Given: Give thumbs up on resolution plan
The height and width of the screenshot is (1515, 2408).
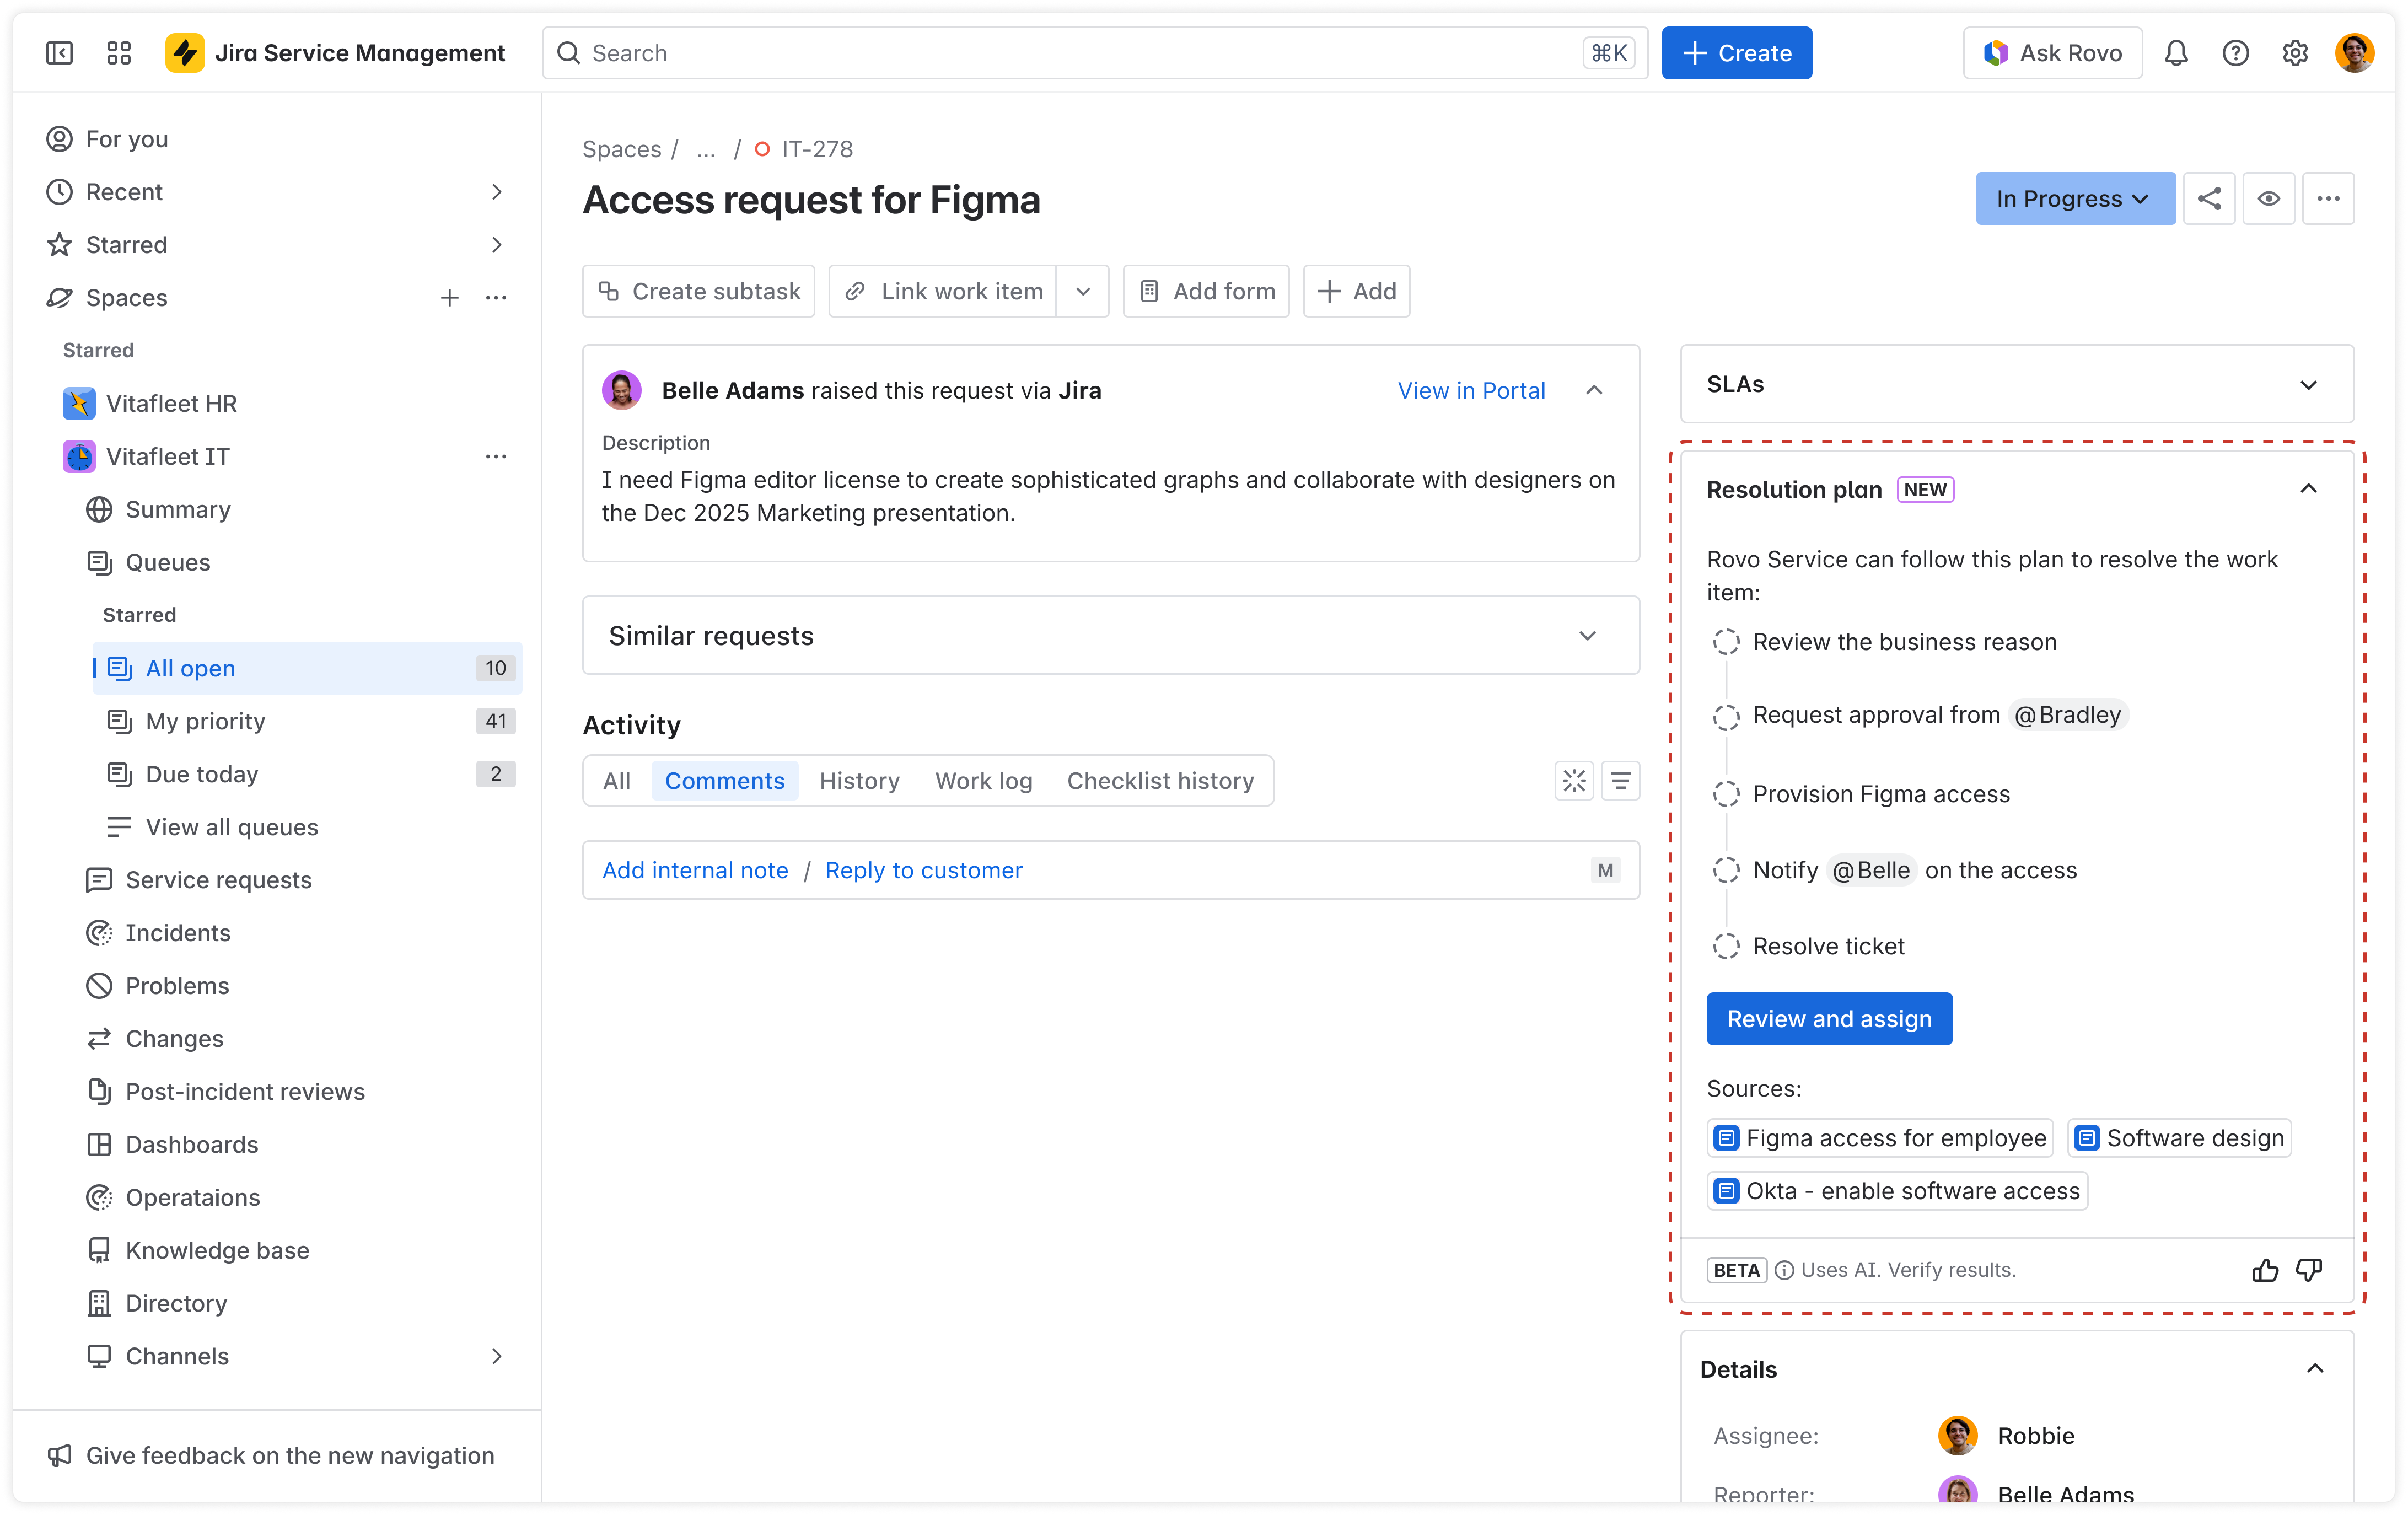Looking at the screenshot, I should 2265,1270.
